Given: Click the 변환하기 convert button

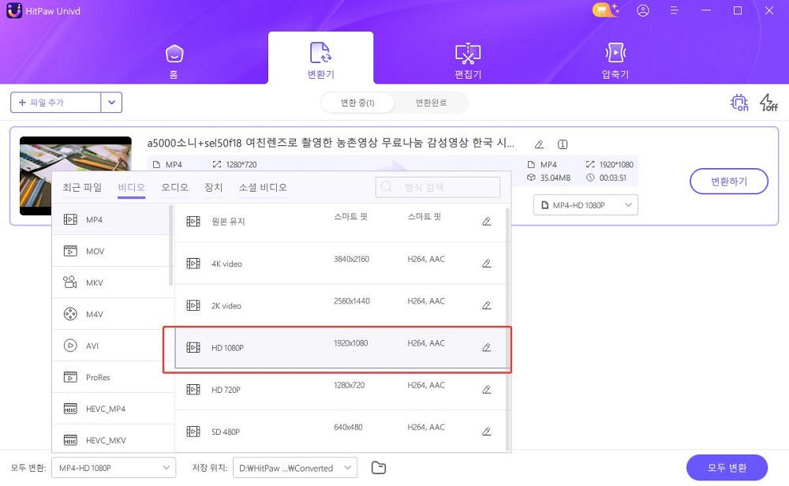Looking at the screenshot, I should 728,181.
